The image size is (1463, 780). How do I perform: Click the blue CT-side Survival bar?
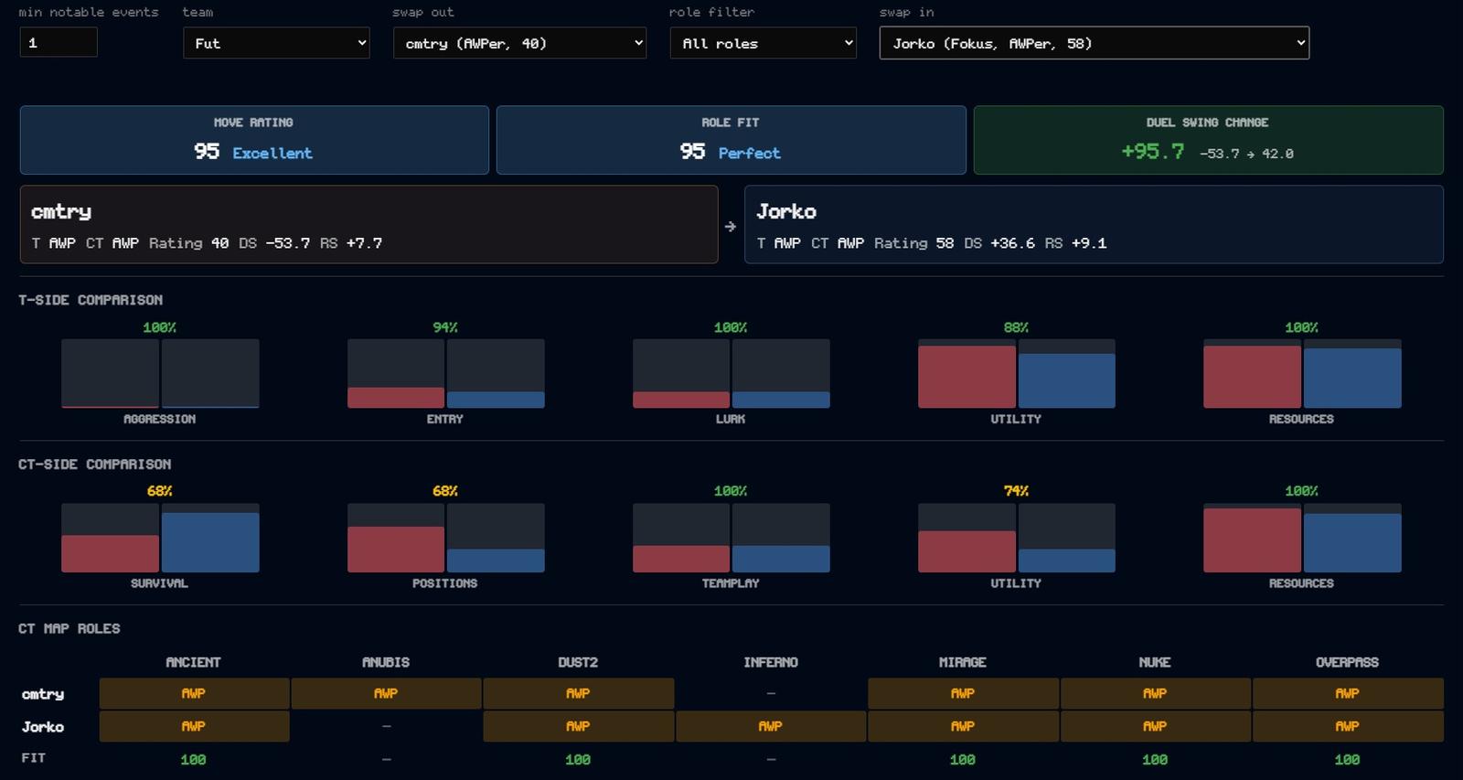click(x=210, y=542)
